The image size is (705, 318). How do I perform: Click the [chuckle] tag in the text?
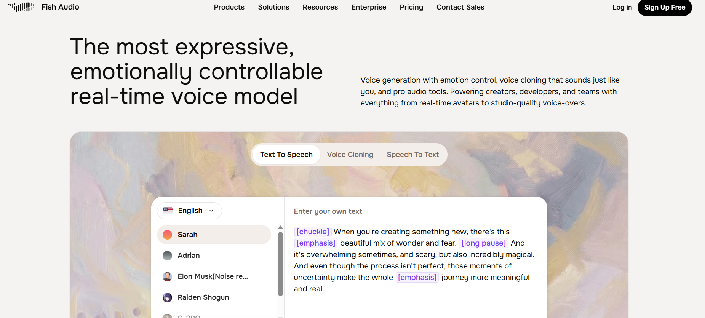coord(313,232)
